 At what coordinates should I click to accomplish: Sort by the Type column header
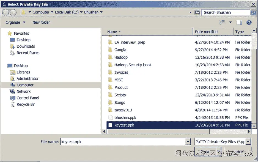pos(243,32)
